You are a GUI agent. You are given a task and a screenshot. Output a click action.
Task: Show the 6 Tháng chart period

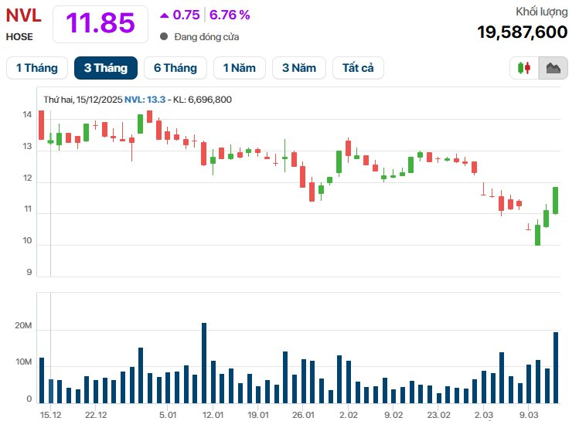[175, 68]
